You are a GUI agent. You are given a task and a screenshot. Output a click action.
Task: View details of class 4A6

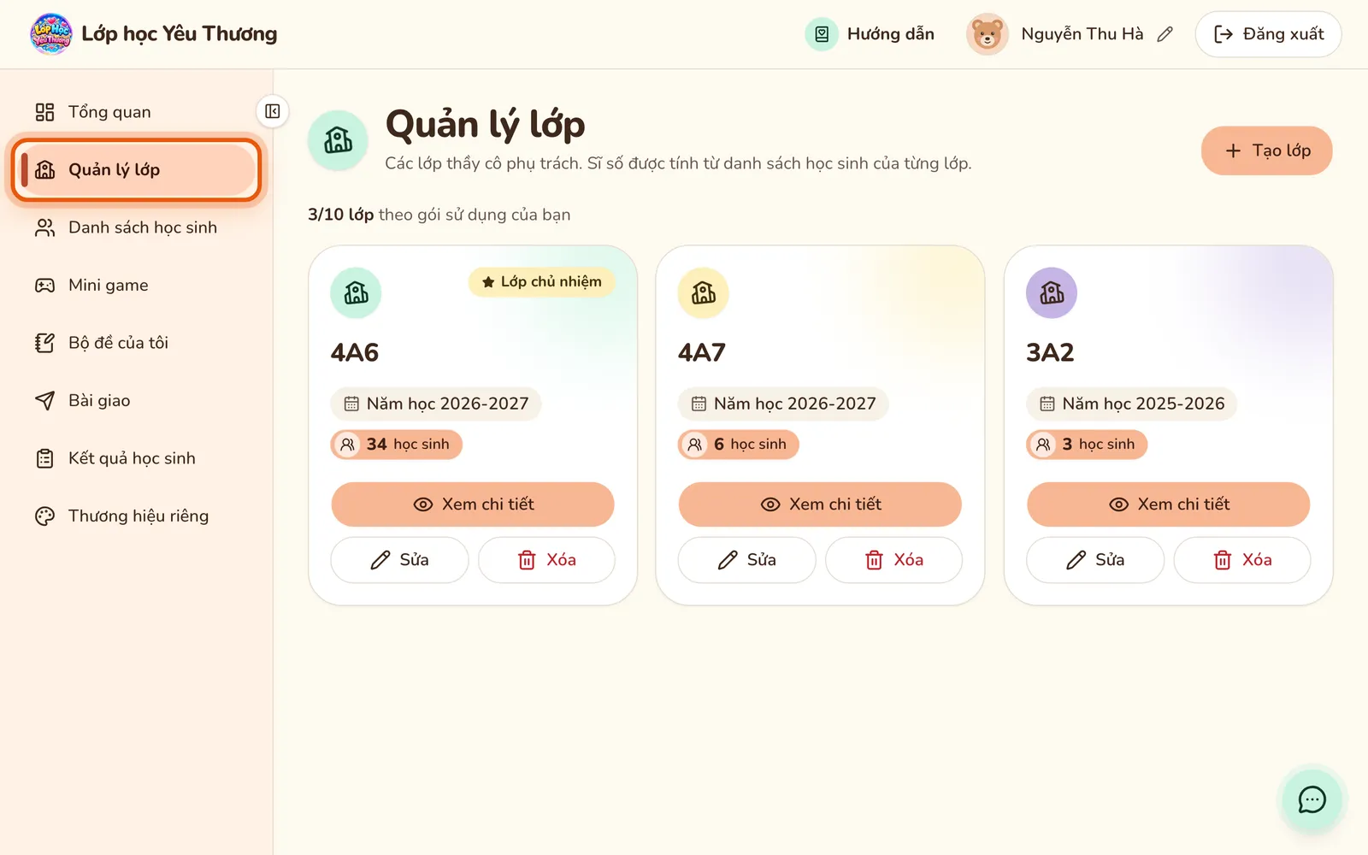pyautogui.click(x=473, y=504)
